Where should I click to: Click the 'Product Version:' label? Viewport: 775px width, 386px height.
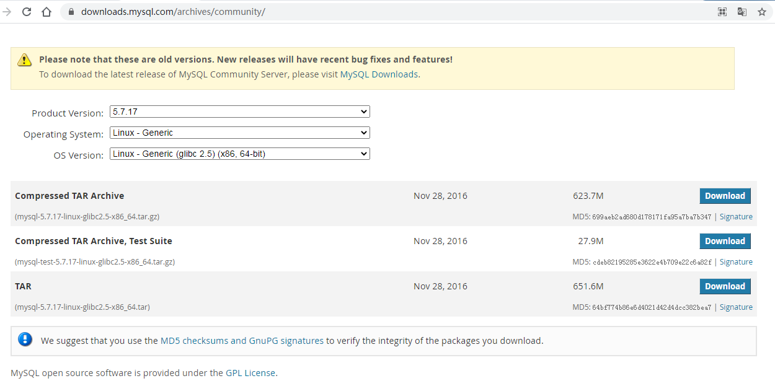pos(68,113)
